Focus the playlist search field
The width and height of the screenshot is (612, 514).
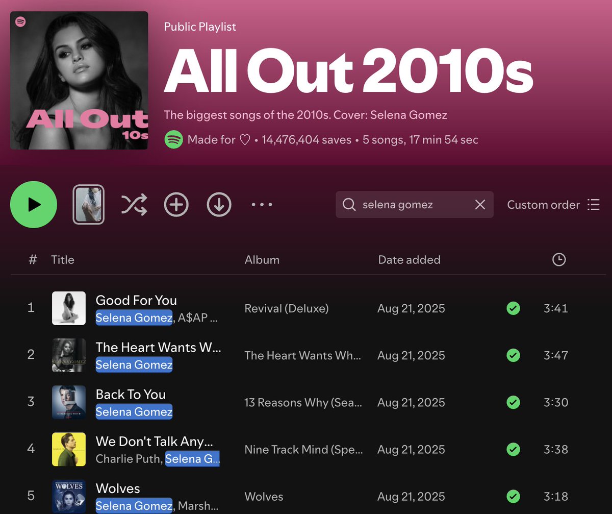(x=415, y=205)
